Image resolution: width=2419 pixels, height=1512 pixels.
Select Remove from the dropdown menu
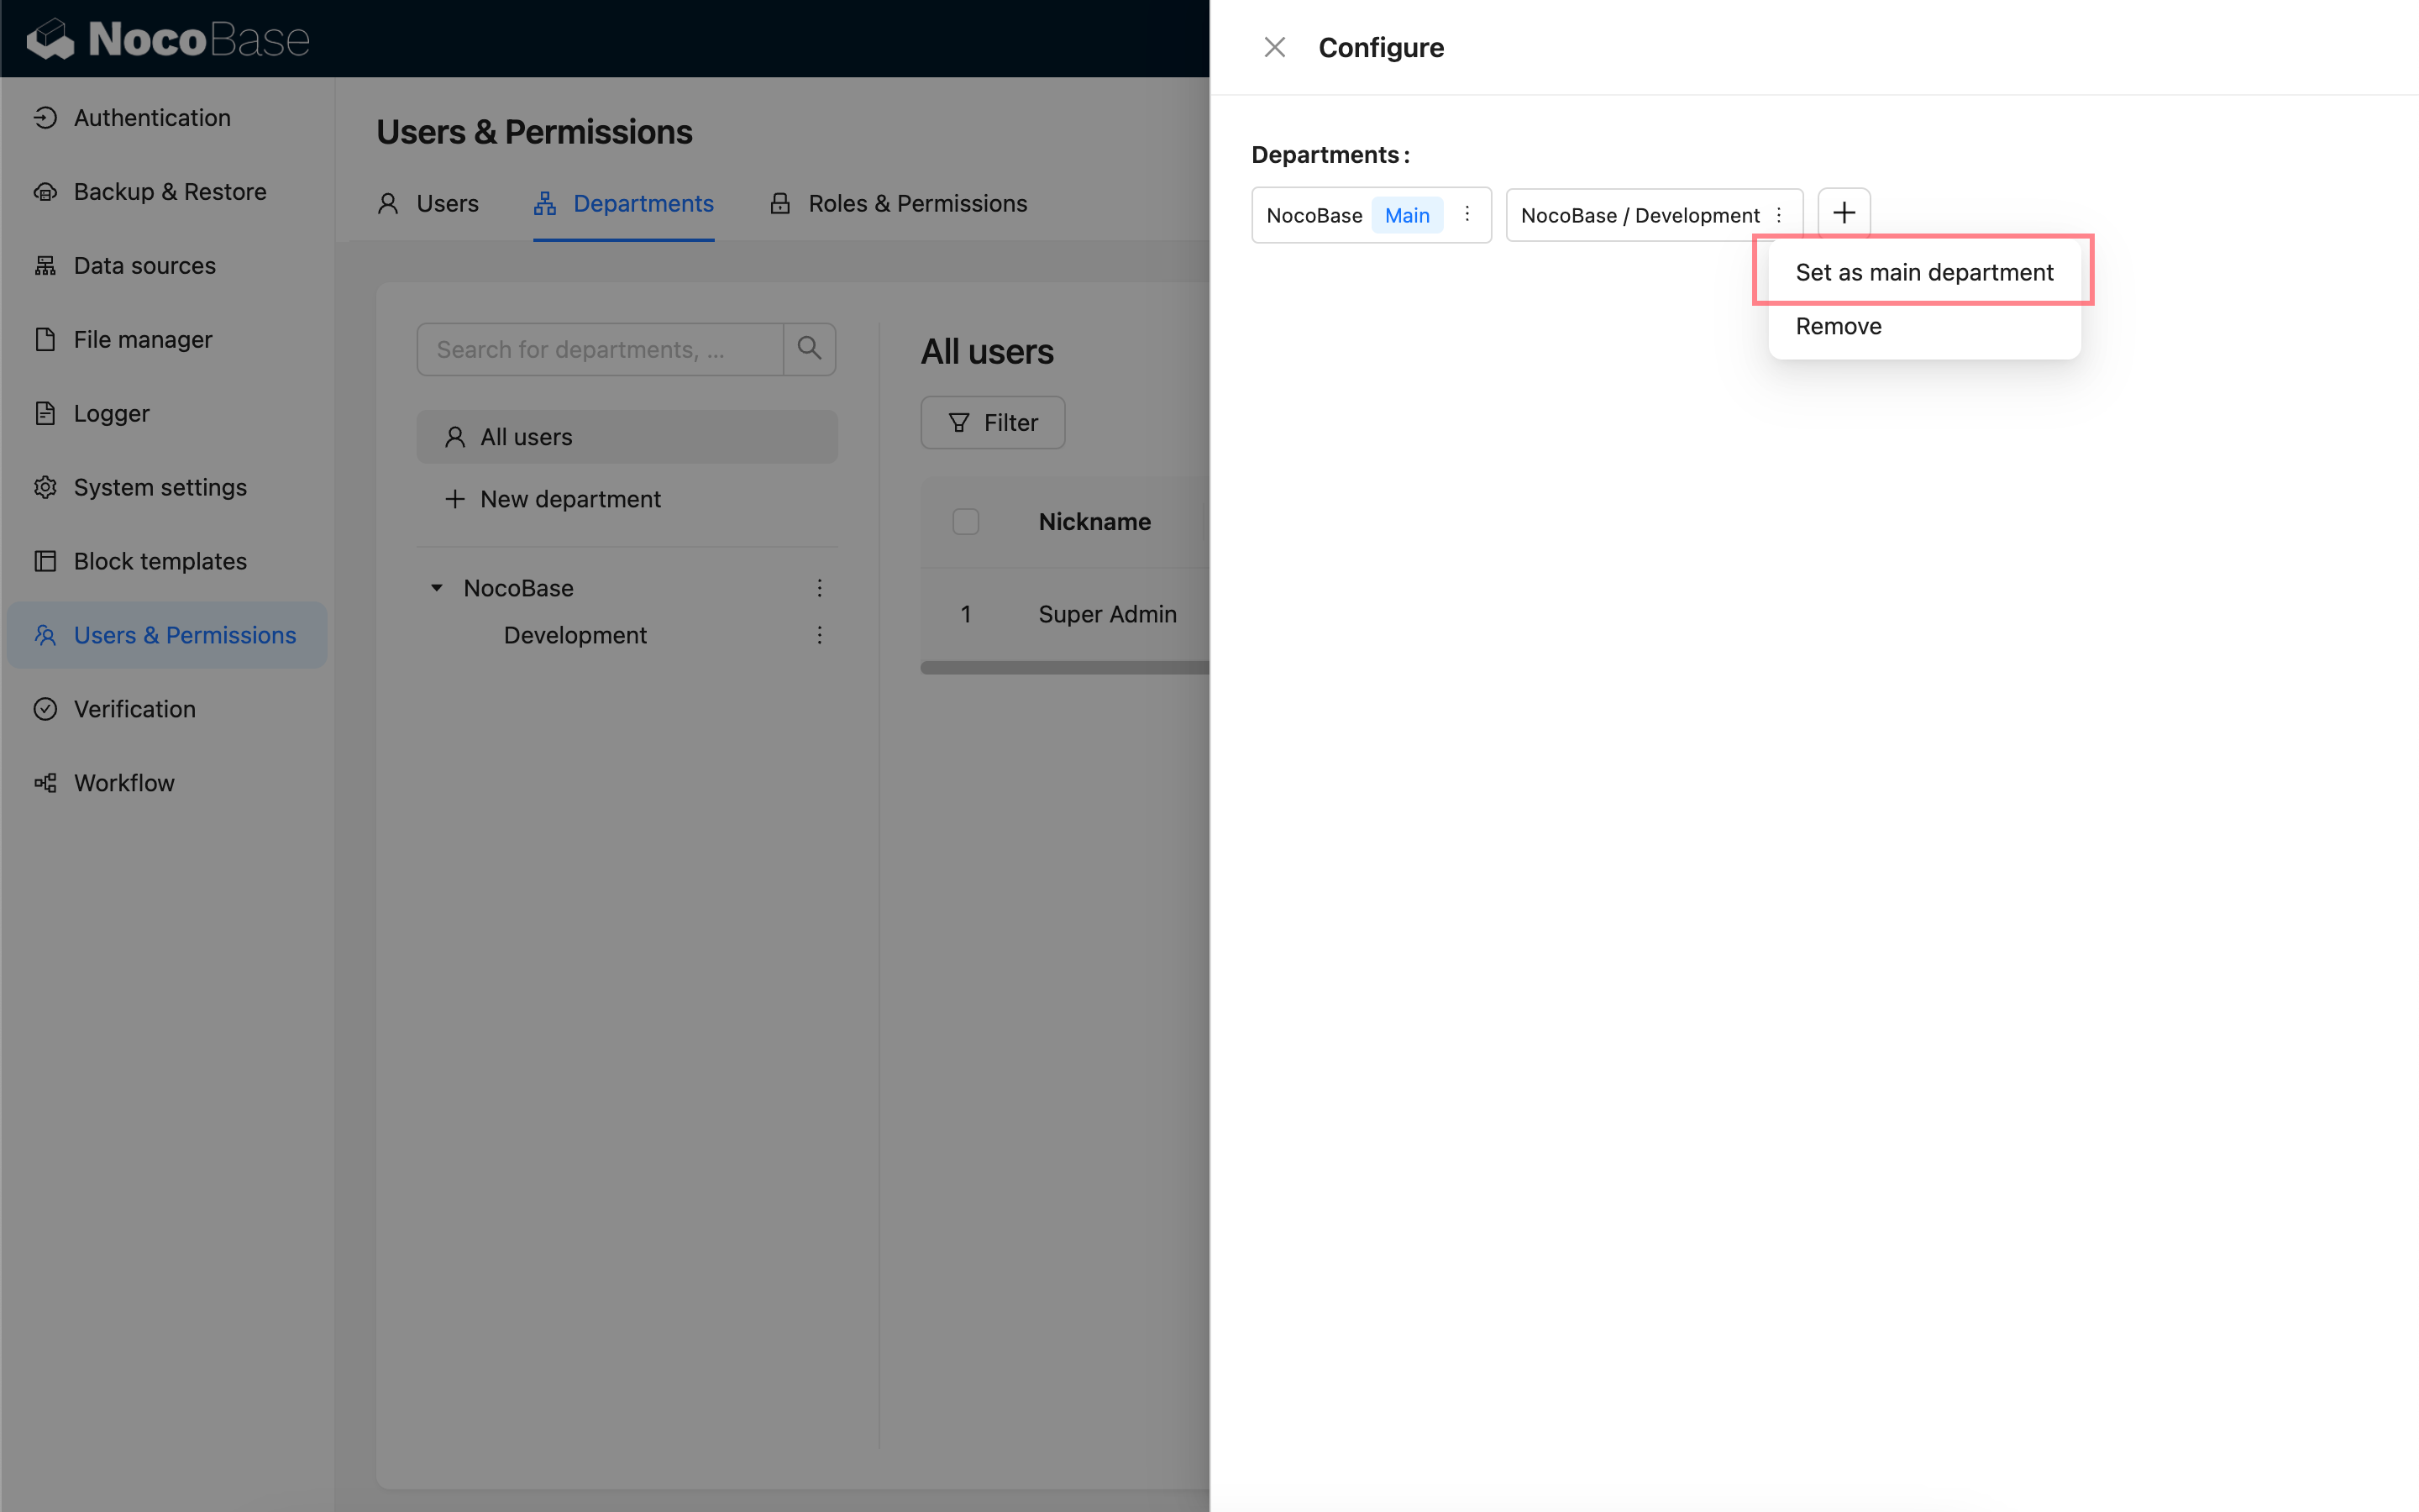pyautogui.click(x=1837, y=326)
